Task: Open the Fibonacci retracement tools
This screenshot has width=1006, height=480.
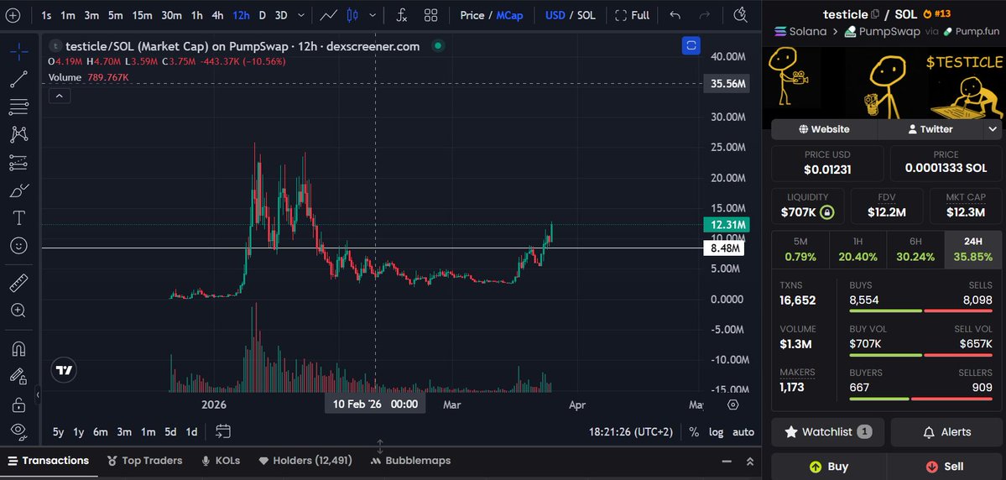Action: click(x=18, y=107)
